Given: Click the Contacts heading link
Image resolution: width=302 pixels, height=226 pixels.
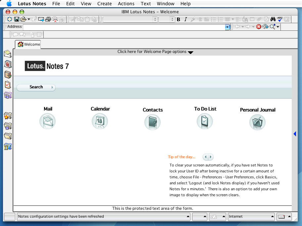Looking at the screenshot, I should 153,110.
